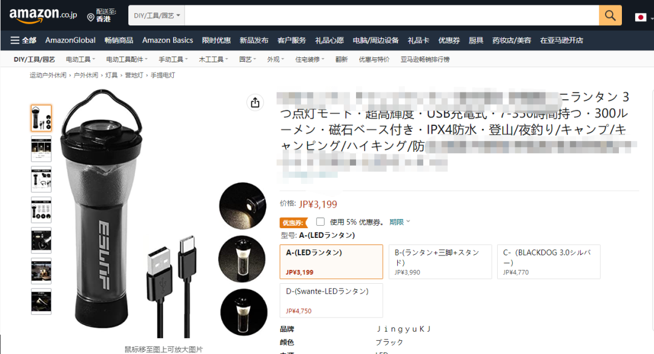654x354 pixels.
Task: Open 在亚马逊开店 in the nav bar
Action: 561,41
